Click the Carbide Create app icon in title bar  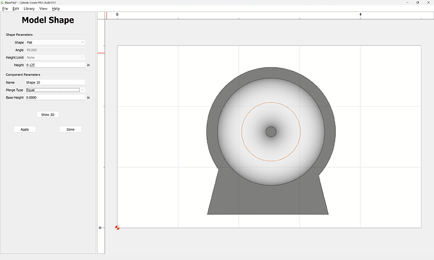tap(3, 3)
